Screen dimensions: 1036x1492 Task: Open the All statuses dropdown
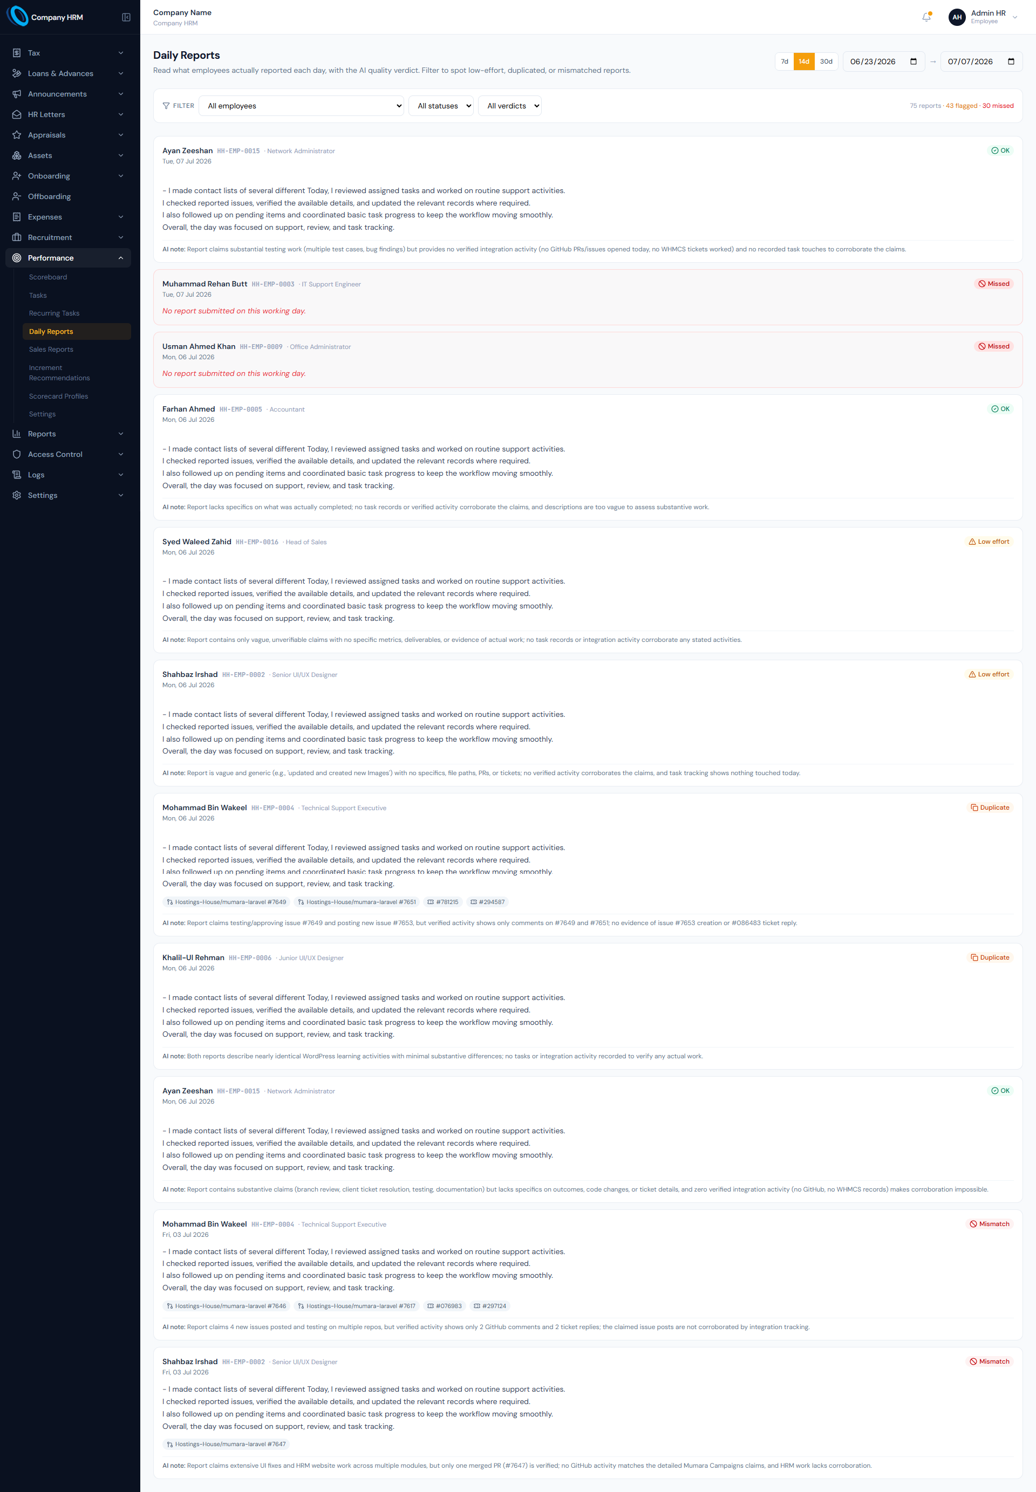441,106
